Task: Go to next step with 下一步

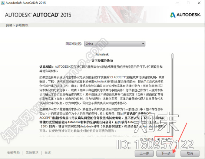Action: 166,153
